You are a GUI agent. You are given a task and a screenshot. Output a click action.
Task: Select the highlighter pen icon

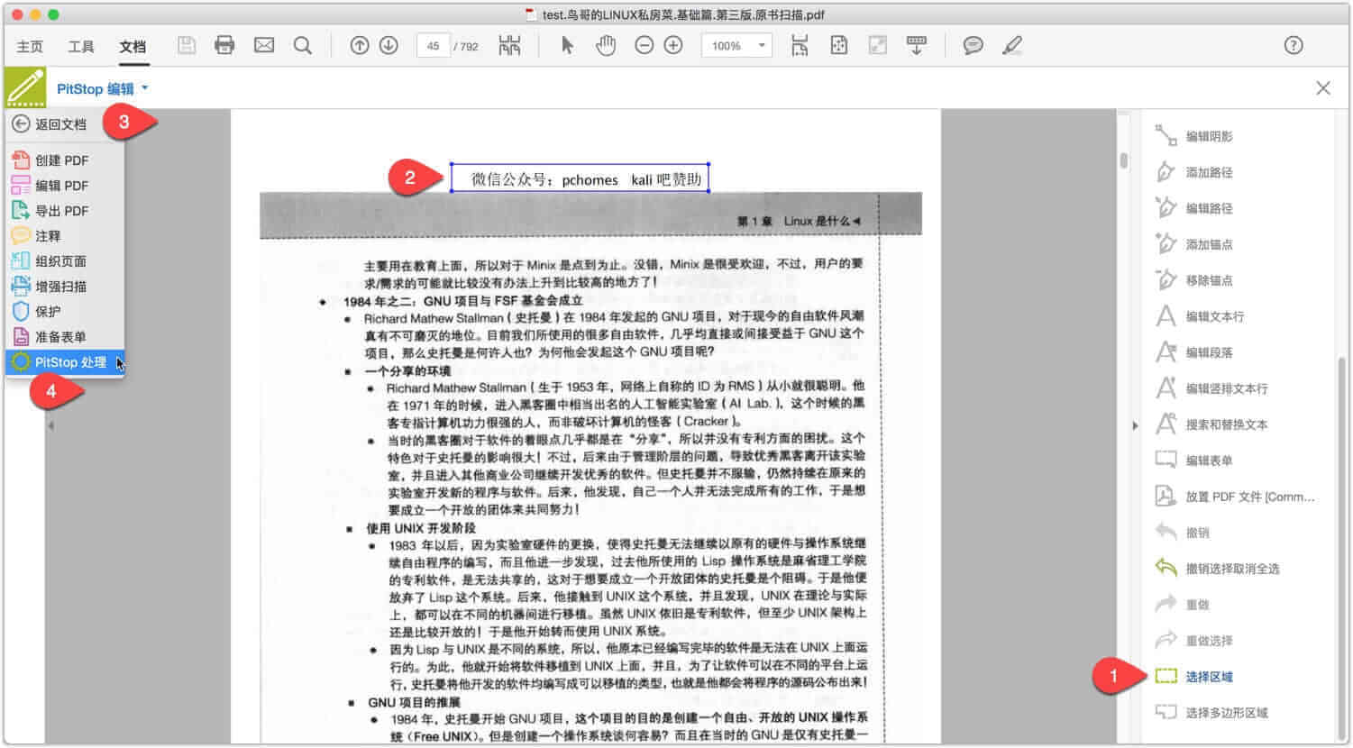click(1012, 45)
